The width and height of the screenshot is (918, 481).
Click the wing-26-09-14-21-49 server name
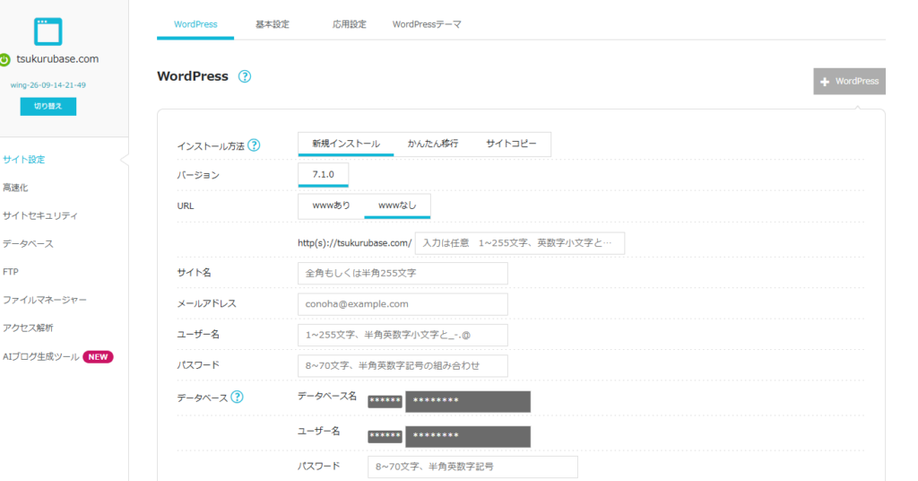coord(48,85)
